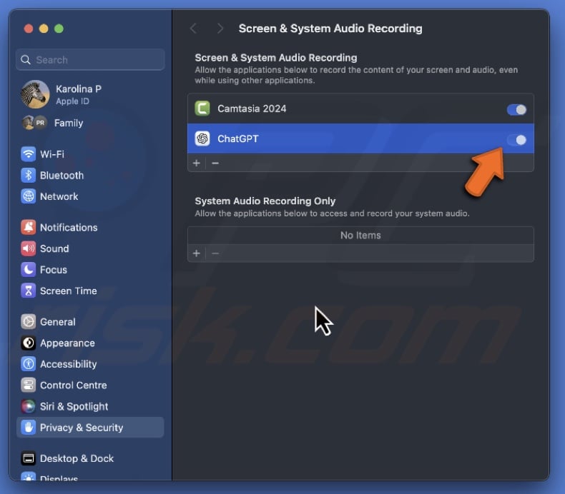Click the No Items placeholder text

(x=360, y=236)
